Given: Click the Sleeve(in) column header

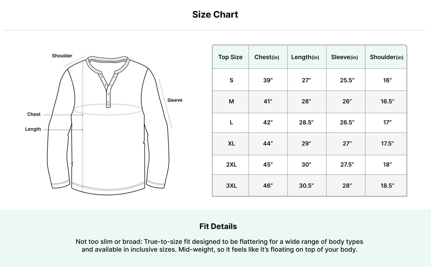Looking at the screenshot, I should pos(345,57).
